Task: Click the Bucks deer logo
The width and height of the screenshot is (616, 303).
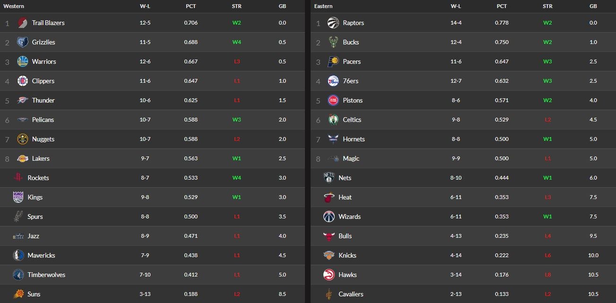Action: 333,42
